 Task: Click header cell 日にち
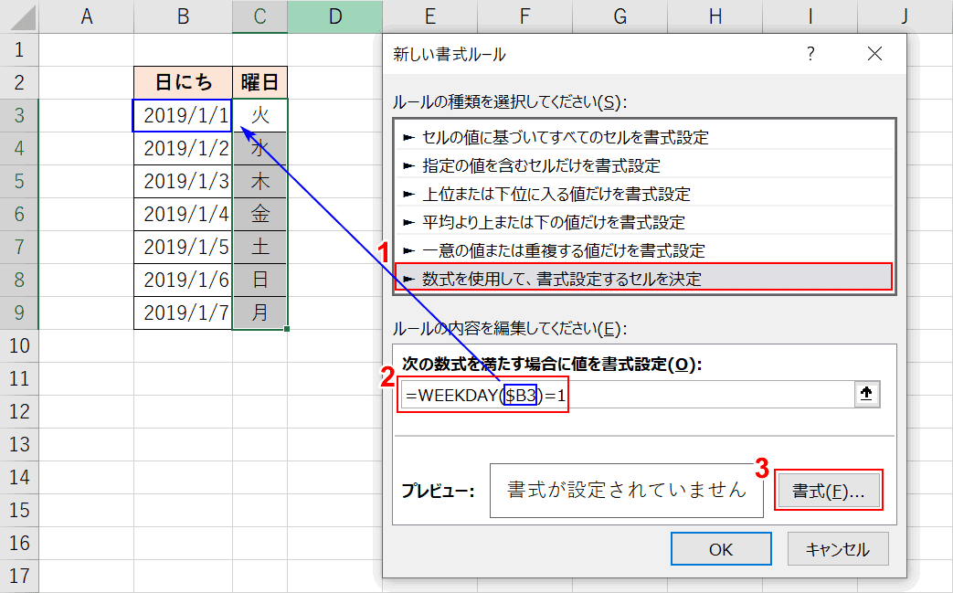183,82
